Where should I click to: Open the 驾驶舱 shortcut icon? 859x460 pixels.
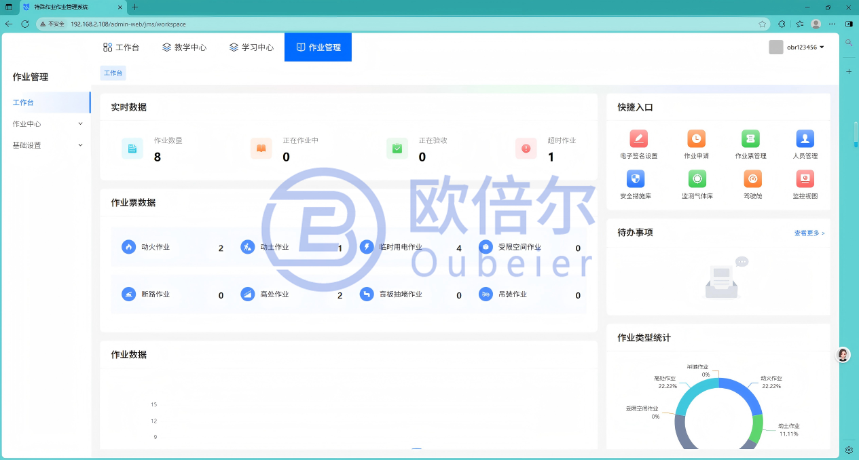pyautogui.click(x=752, y=178)
